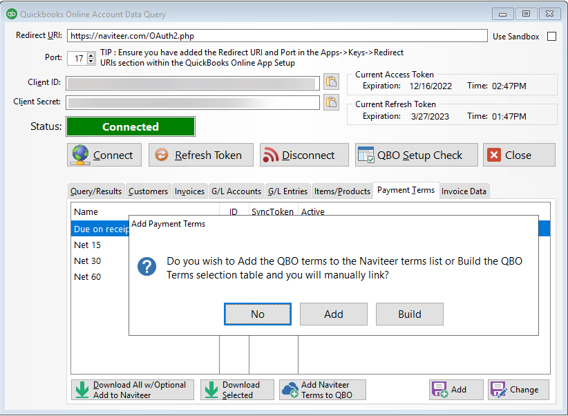Viewport: 568px width, 416px height.
Task: Choose Build in Add Payment Terms dialog
Action: click(410, 314)
